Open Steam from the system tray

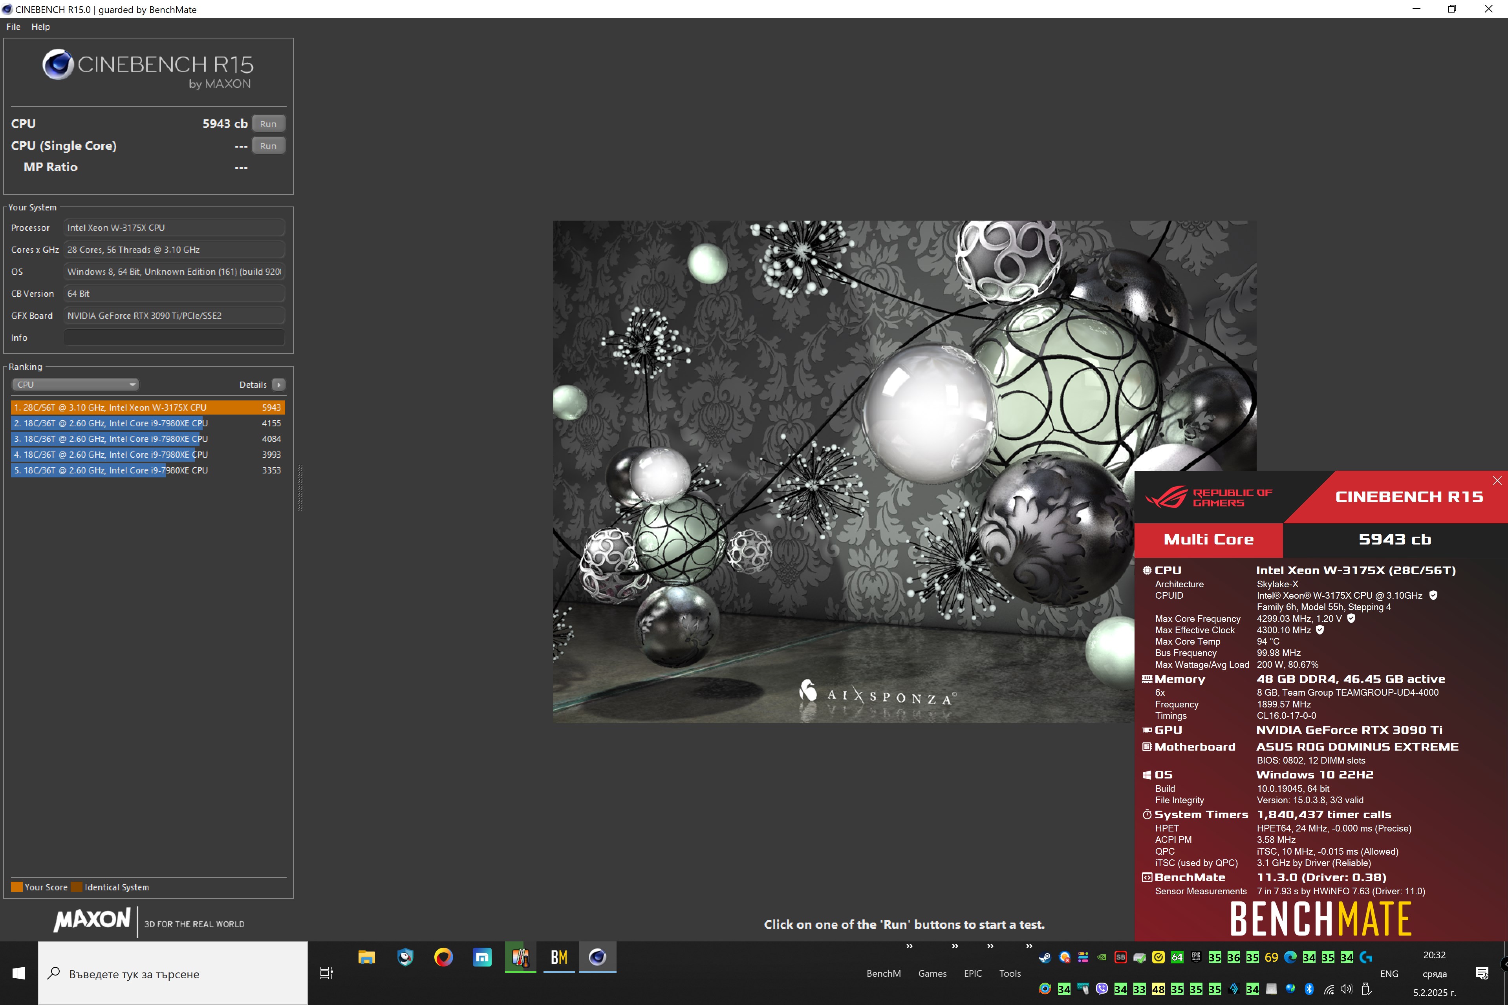coord(1045,957)
